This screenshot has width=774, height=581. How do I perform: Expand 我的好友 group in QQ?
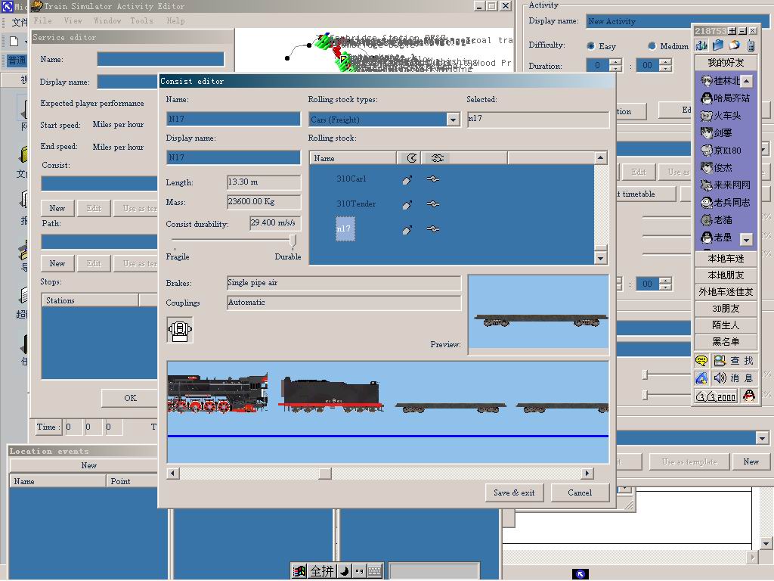pyautogui.click(x=726, y=62)
